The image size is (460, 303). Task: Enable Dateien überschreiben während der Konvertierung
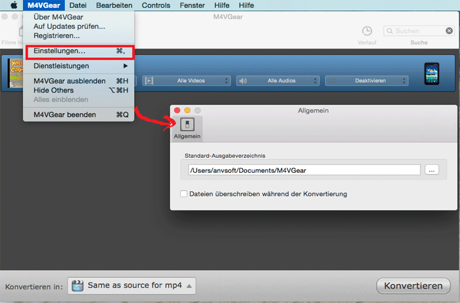pos(183,194)
